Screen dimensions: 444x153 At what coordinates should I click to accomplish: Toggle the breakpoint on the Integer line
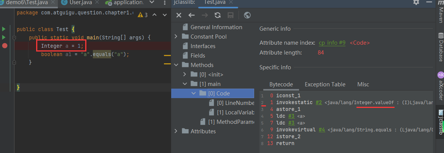tap(5, 46)
